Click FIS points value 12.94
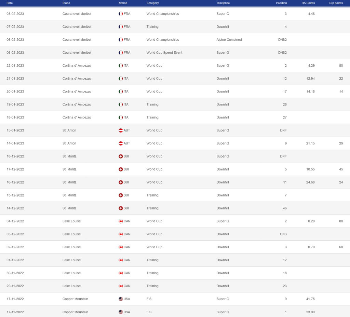 310,78
